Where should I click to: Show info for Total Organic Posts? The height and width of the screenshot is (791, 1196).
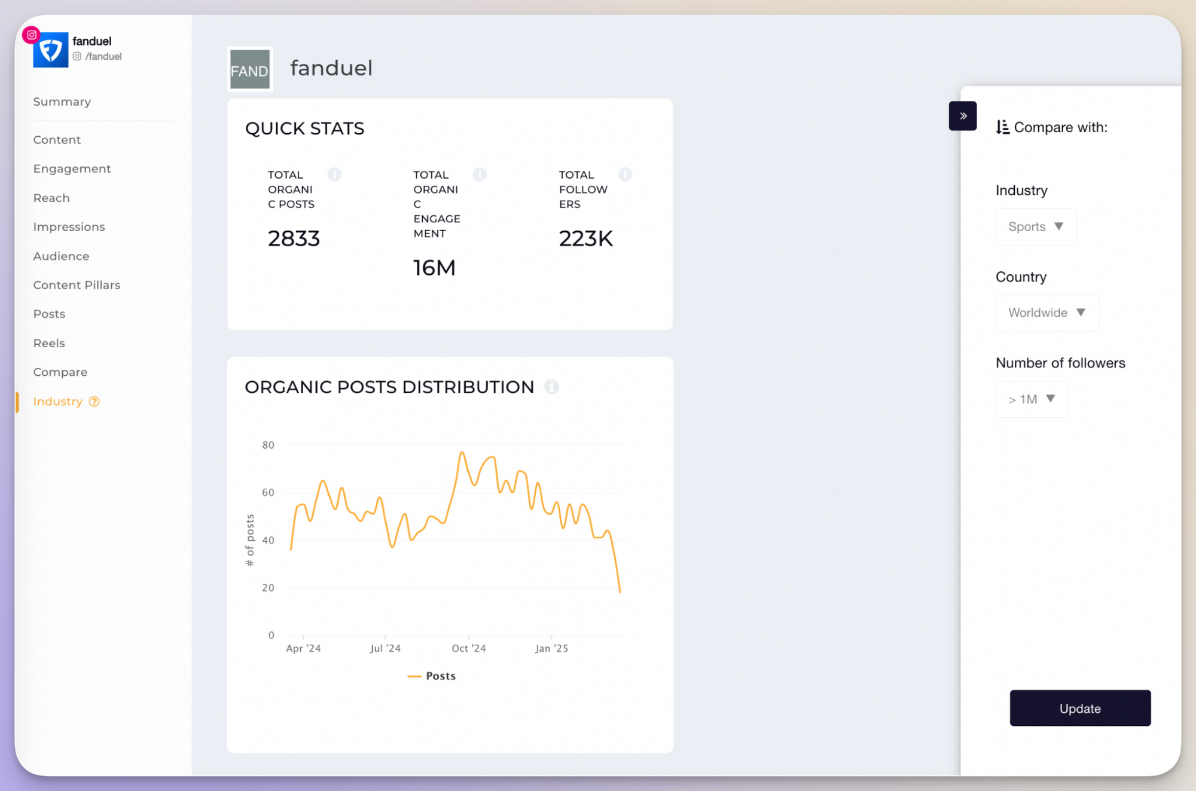click(334, 174)
